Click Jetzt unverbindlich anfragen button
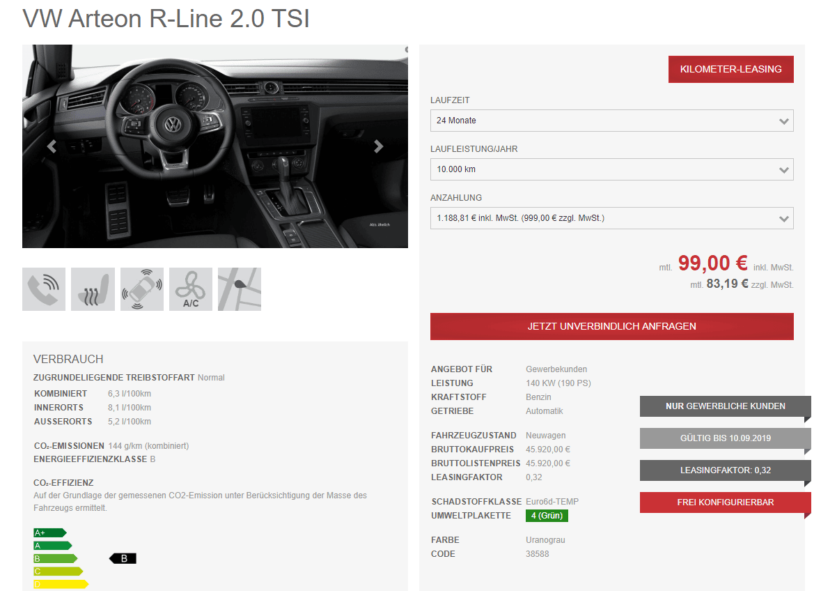This screenshot has width=821, height=591. pos(611,326)
